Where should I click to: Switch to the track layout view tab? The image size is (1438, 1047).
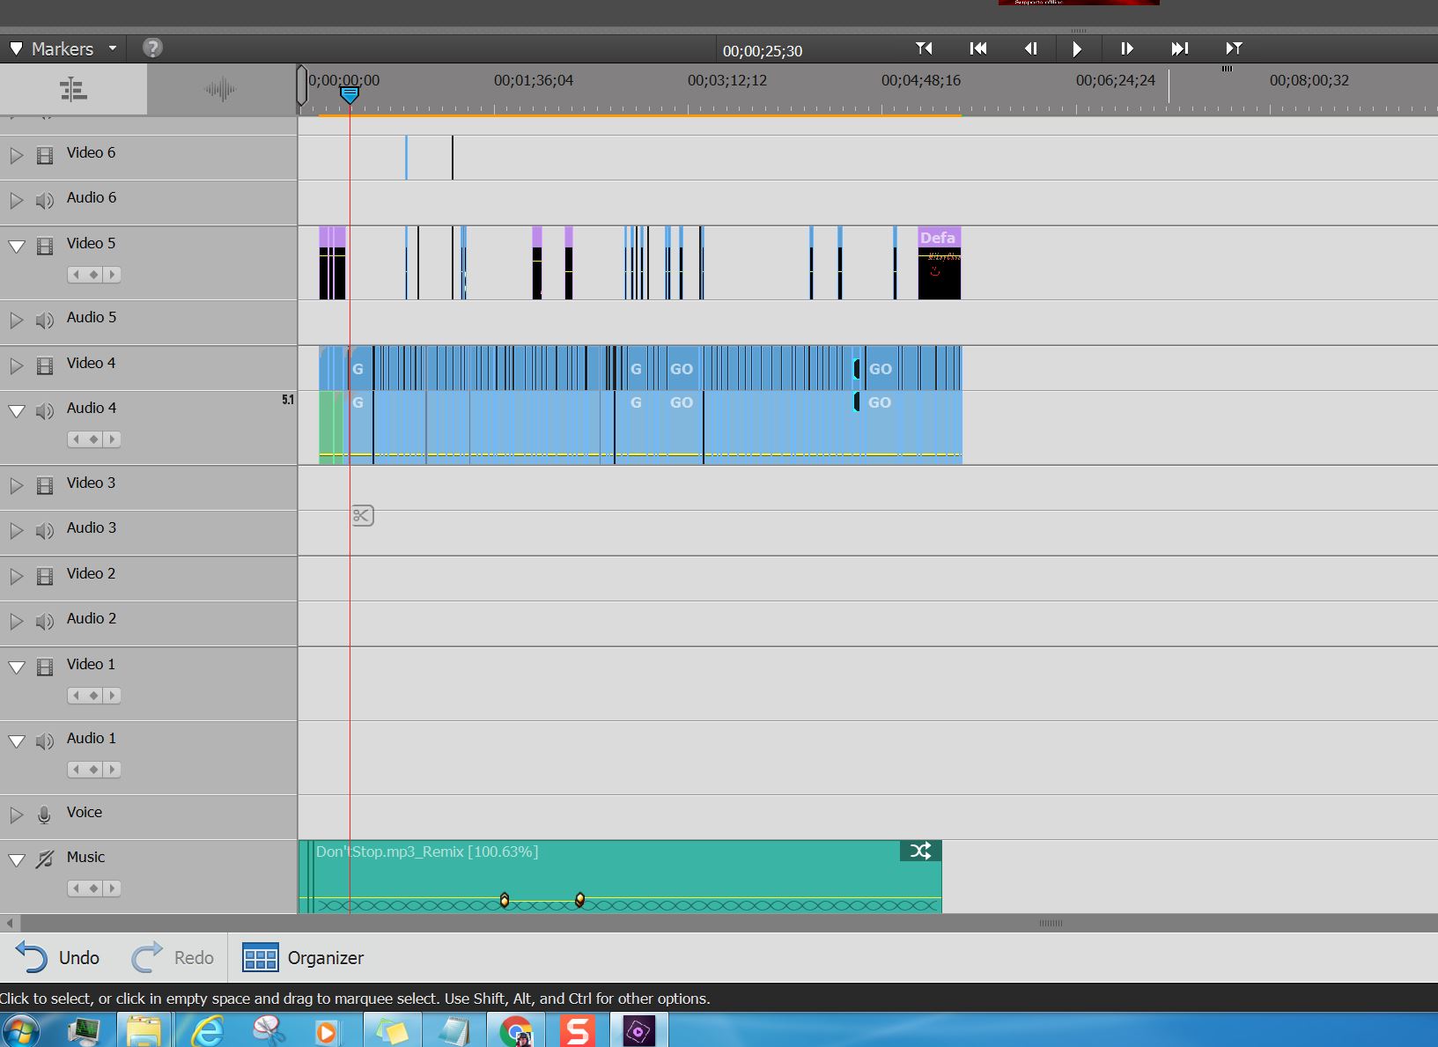(73, 89)
